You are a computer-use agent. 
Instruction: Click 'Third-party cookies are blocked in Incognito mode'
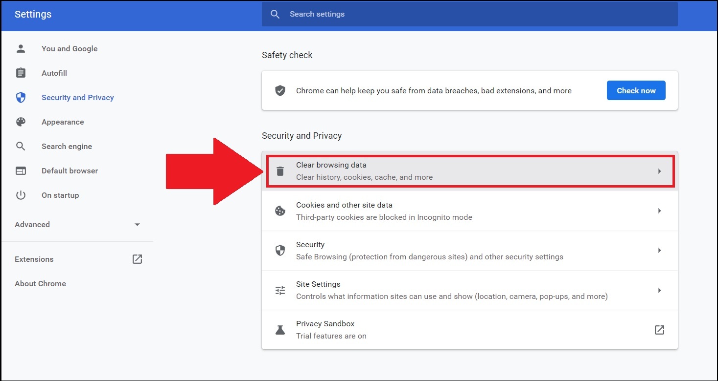tap(384, 217)
